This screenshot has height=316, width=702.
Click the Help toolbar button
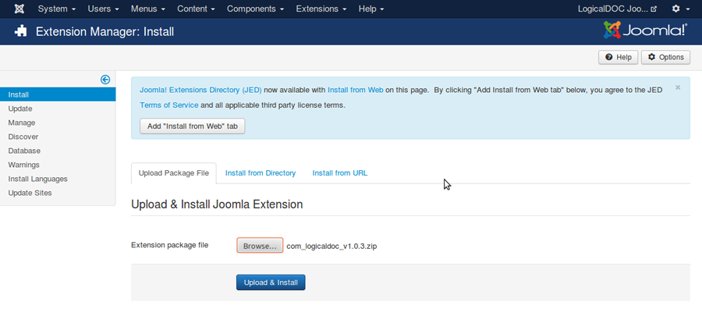point(619,57)
